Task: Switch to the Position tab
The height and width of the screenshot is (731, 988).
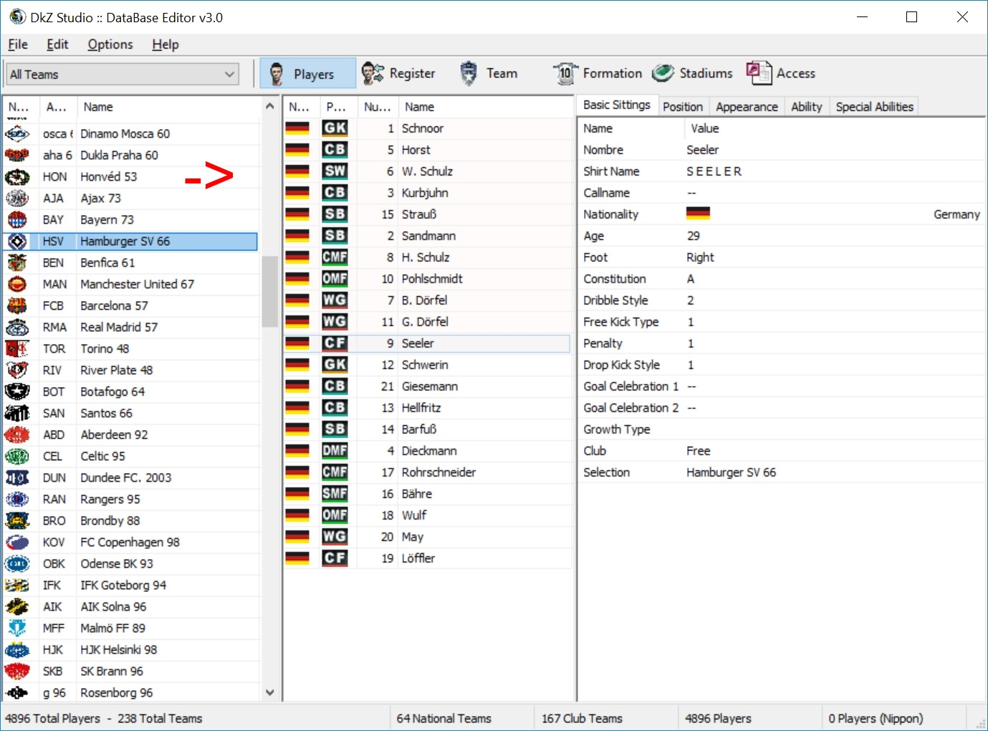Action: (x=683, y=107)
